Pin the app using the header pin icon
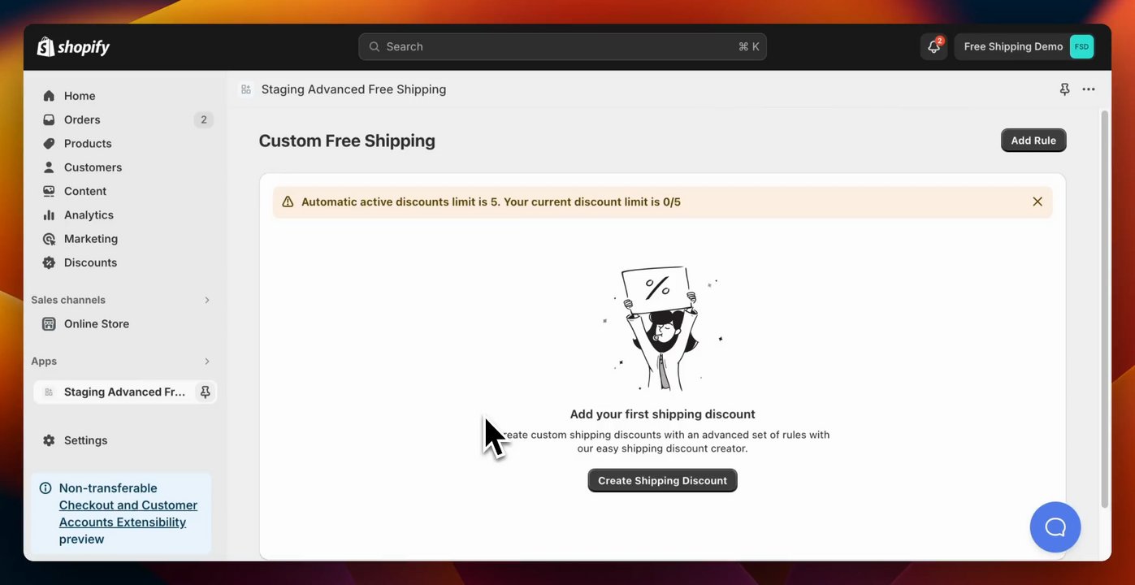This screenshot has height=585, width=1135. [x=1064, y=89]
